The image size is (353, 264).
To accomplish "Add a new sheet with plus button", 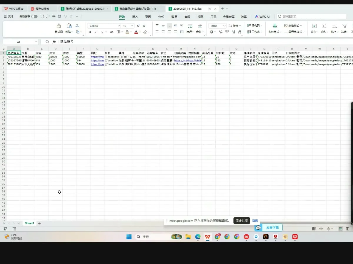I will pos(39,223).
